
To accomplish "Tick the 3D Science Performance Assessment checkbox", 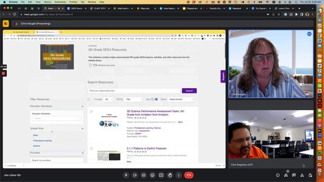I will pos(91,112).
